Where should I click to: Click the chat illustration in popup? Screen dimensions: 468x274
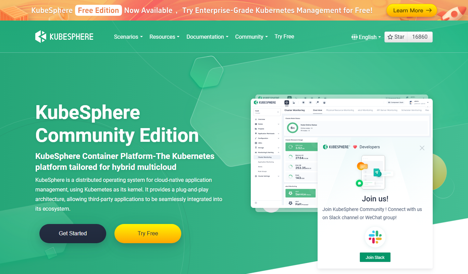click(375, 172)
